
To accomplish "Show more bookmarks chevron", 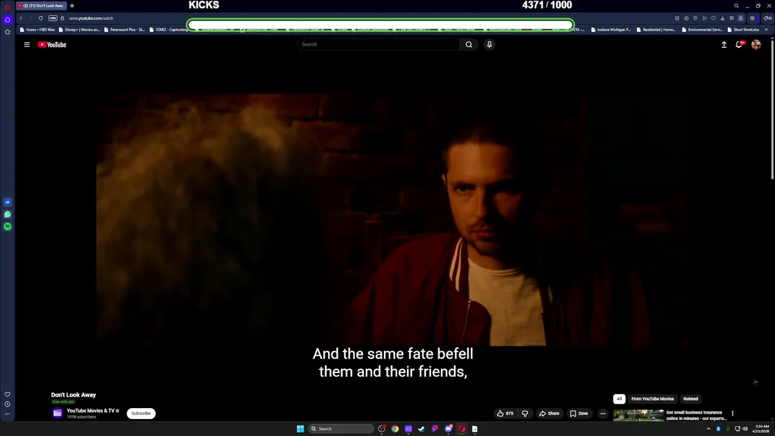I will (x=766, y=30).
